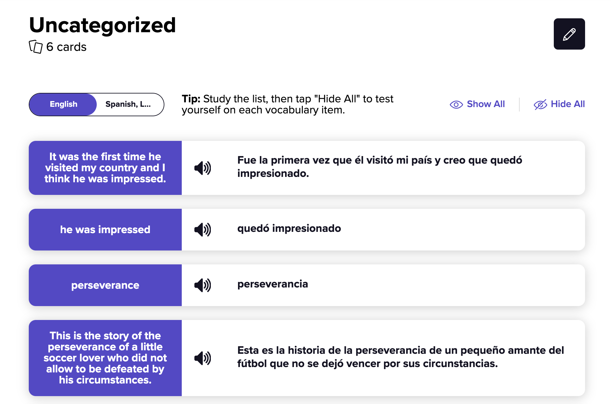Click the cards deck icon

click(x=36, y=47)
